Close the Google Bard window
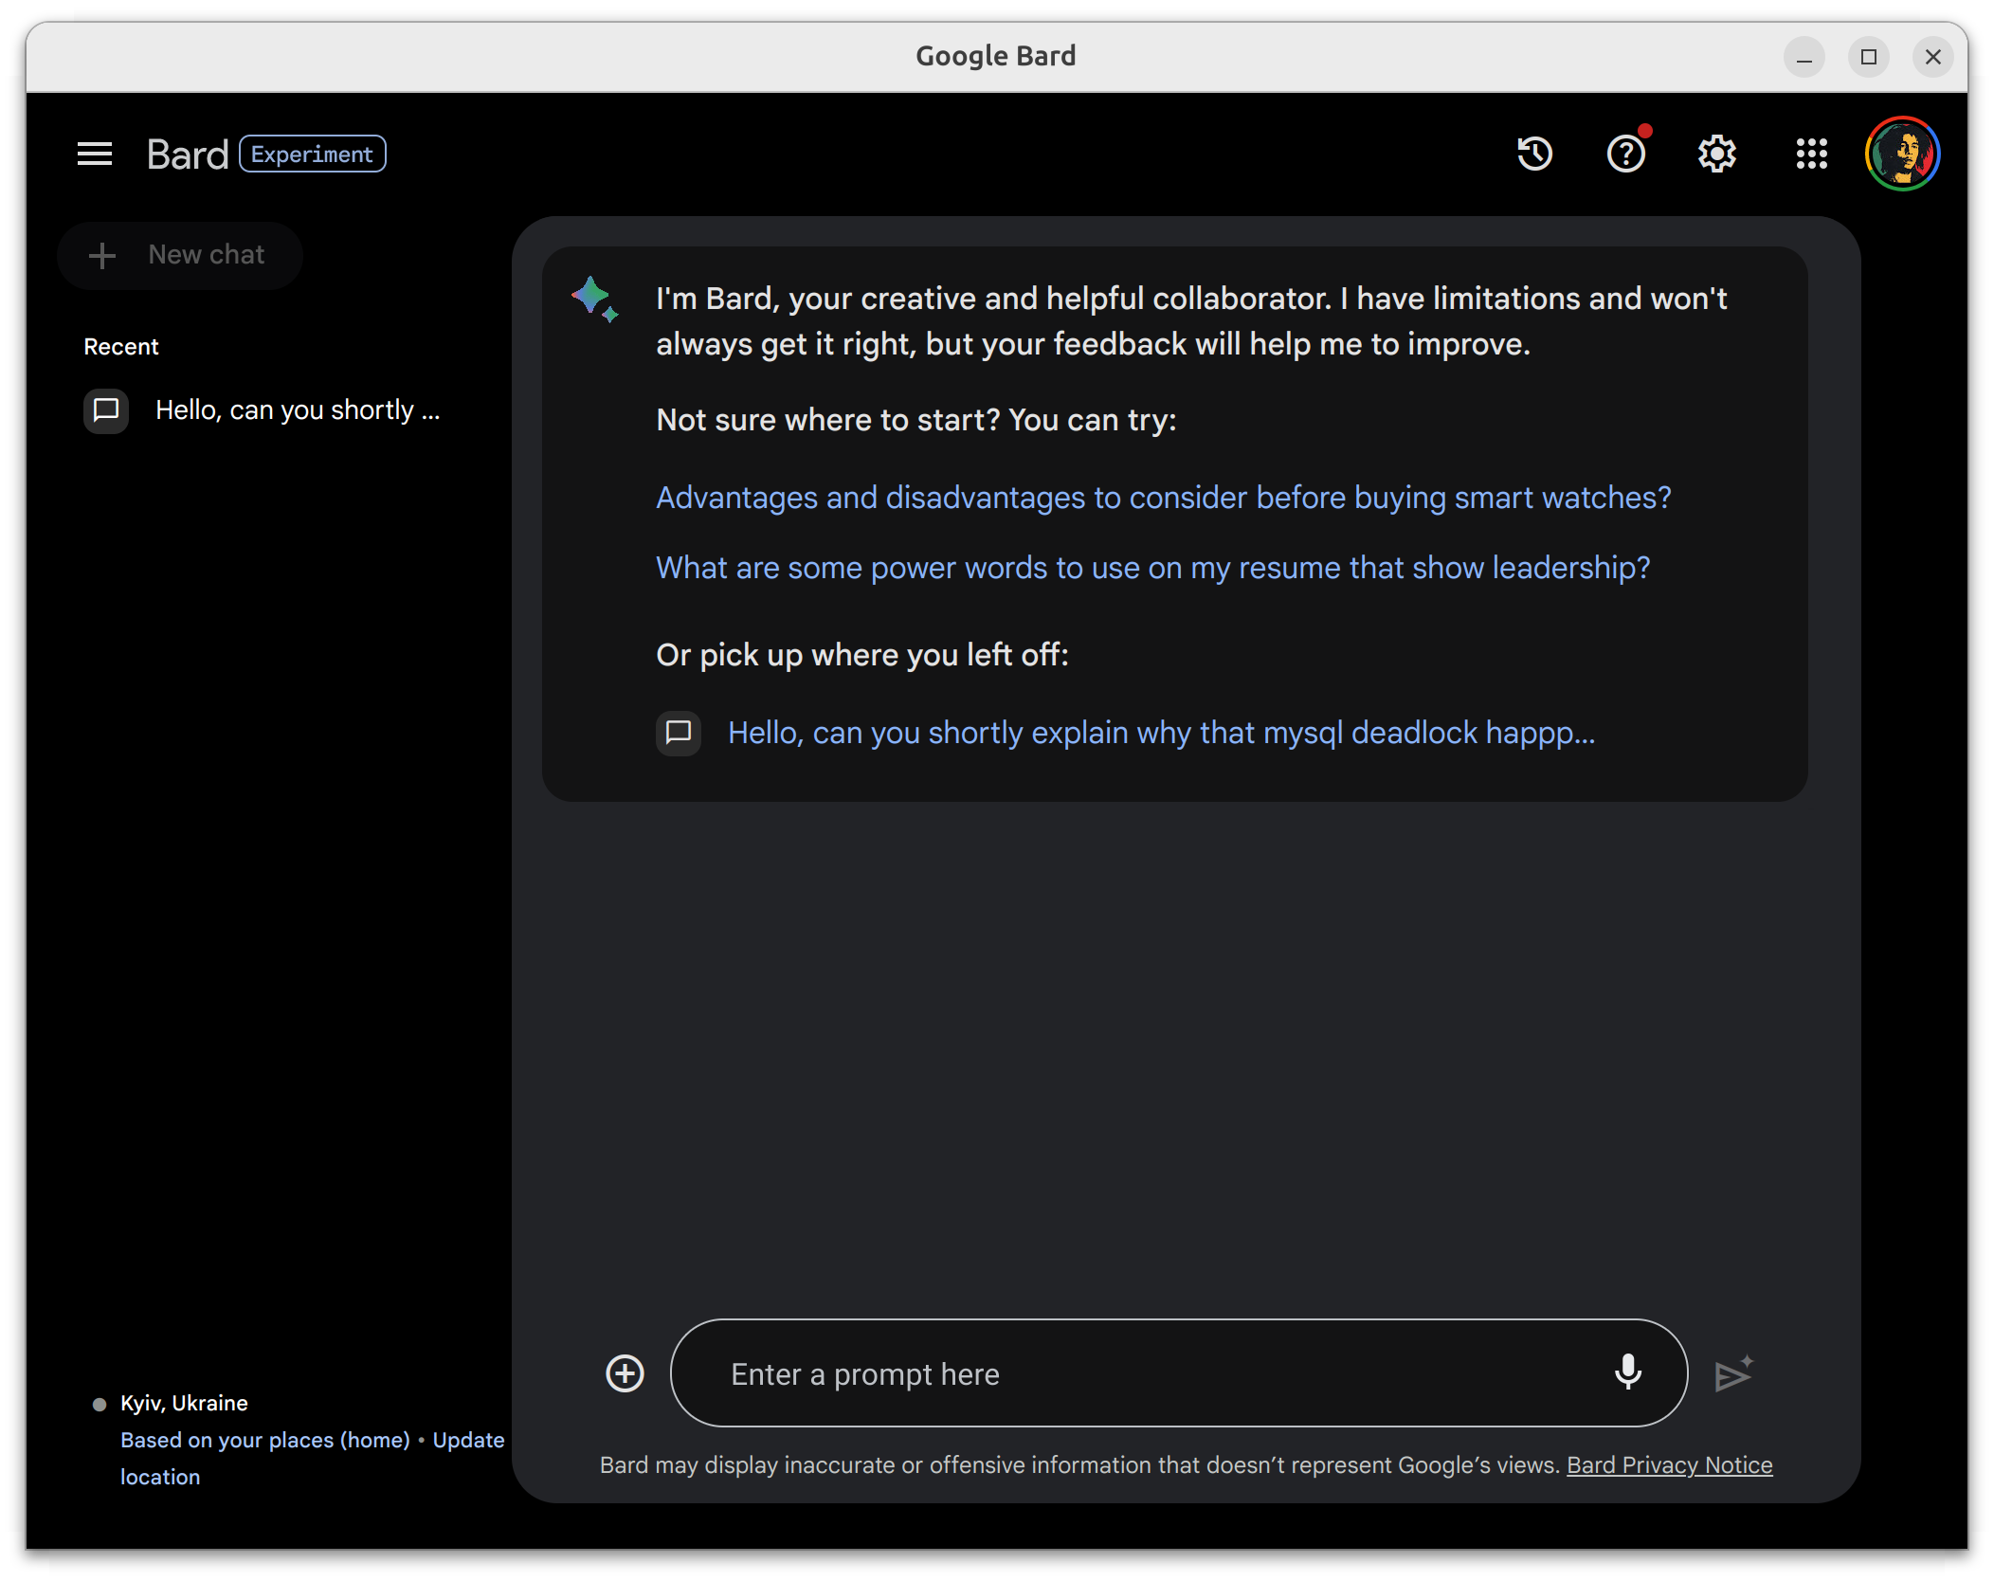 tap(1932, 57)
